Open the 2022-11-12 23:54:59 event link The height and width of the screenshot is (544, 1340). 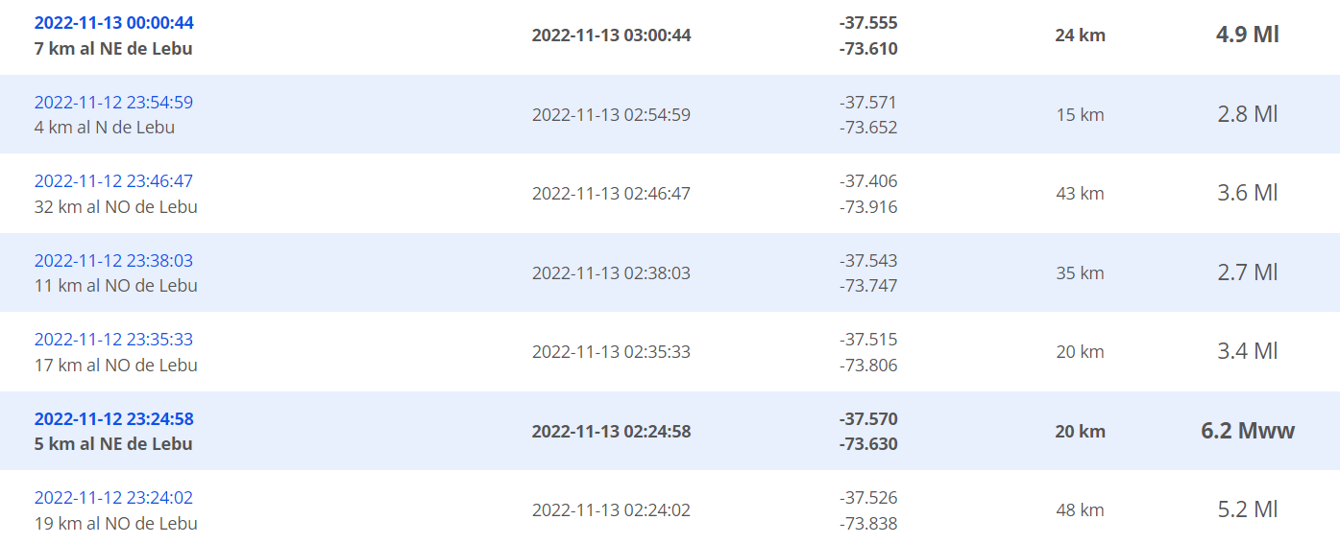click(113, 103)
